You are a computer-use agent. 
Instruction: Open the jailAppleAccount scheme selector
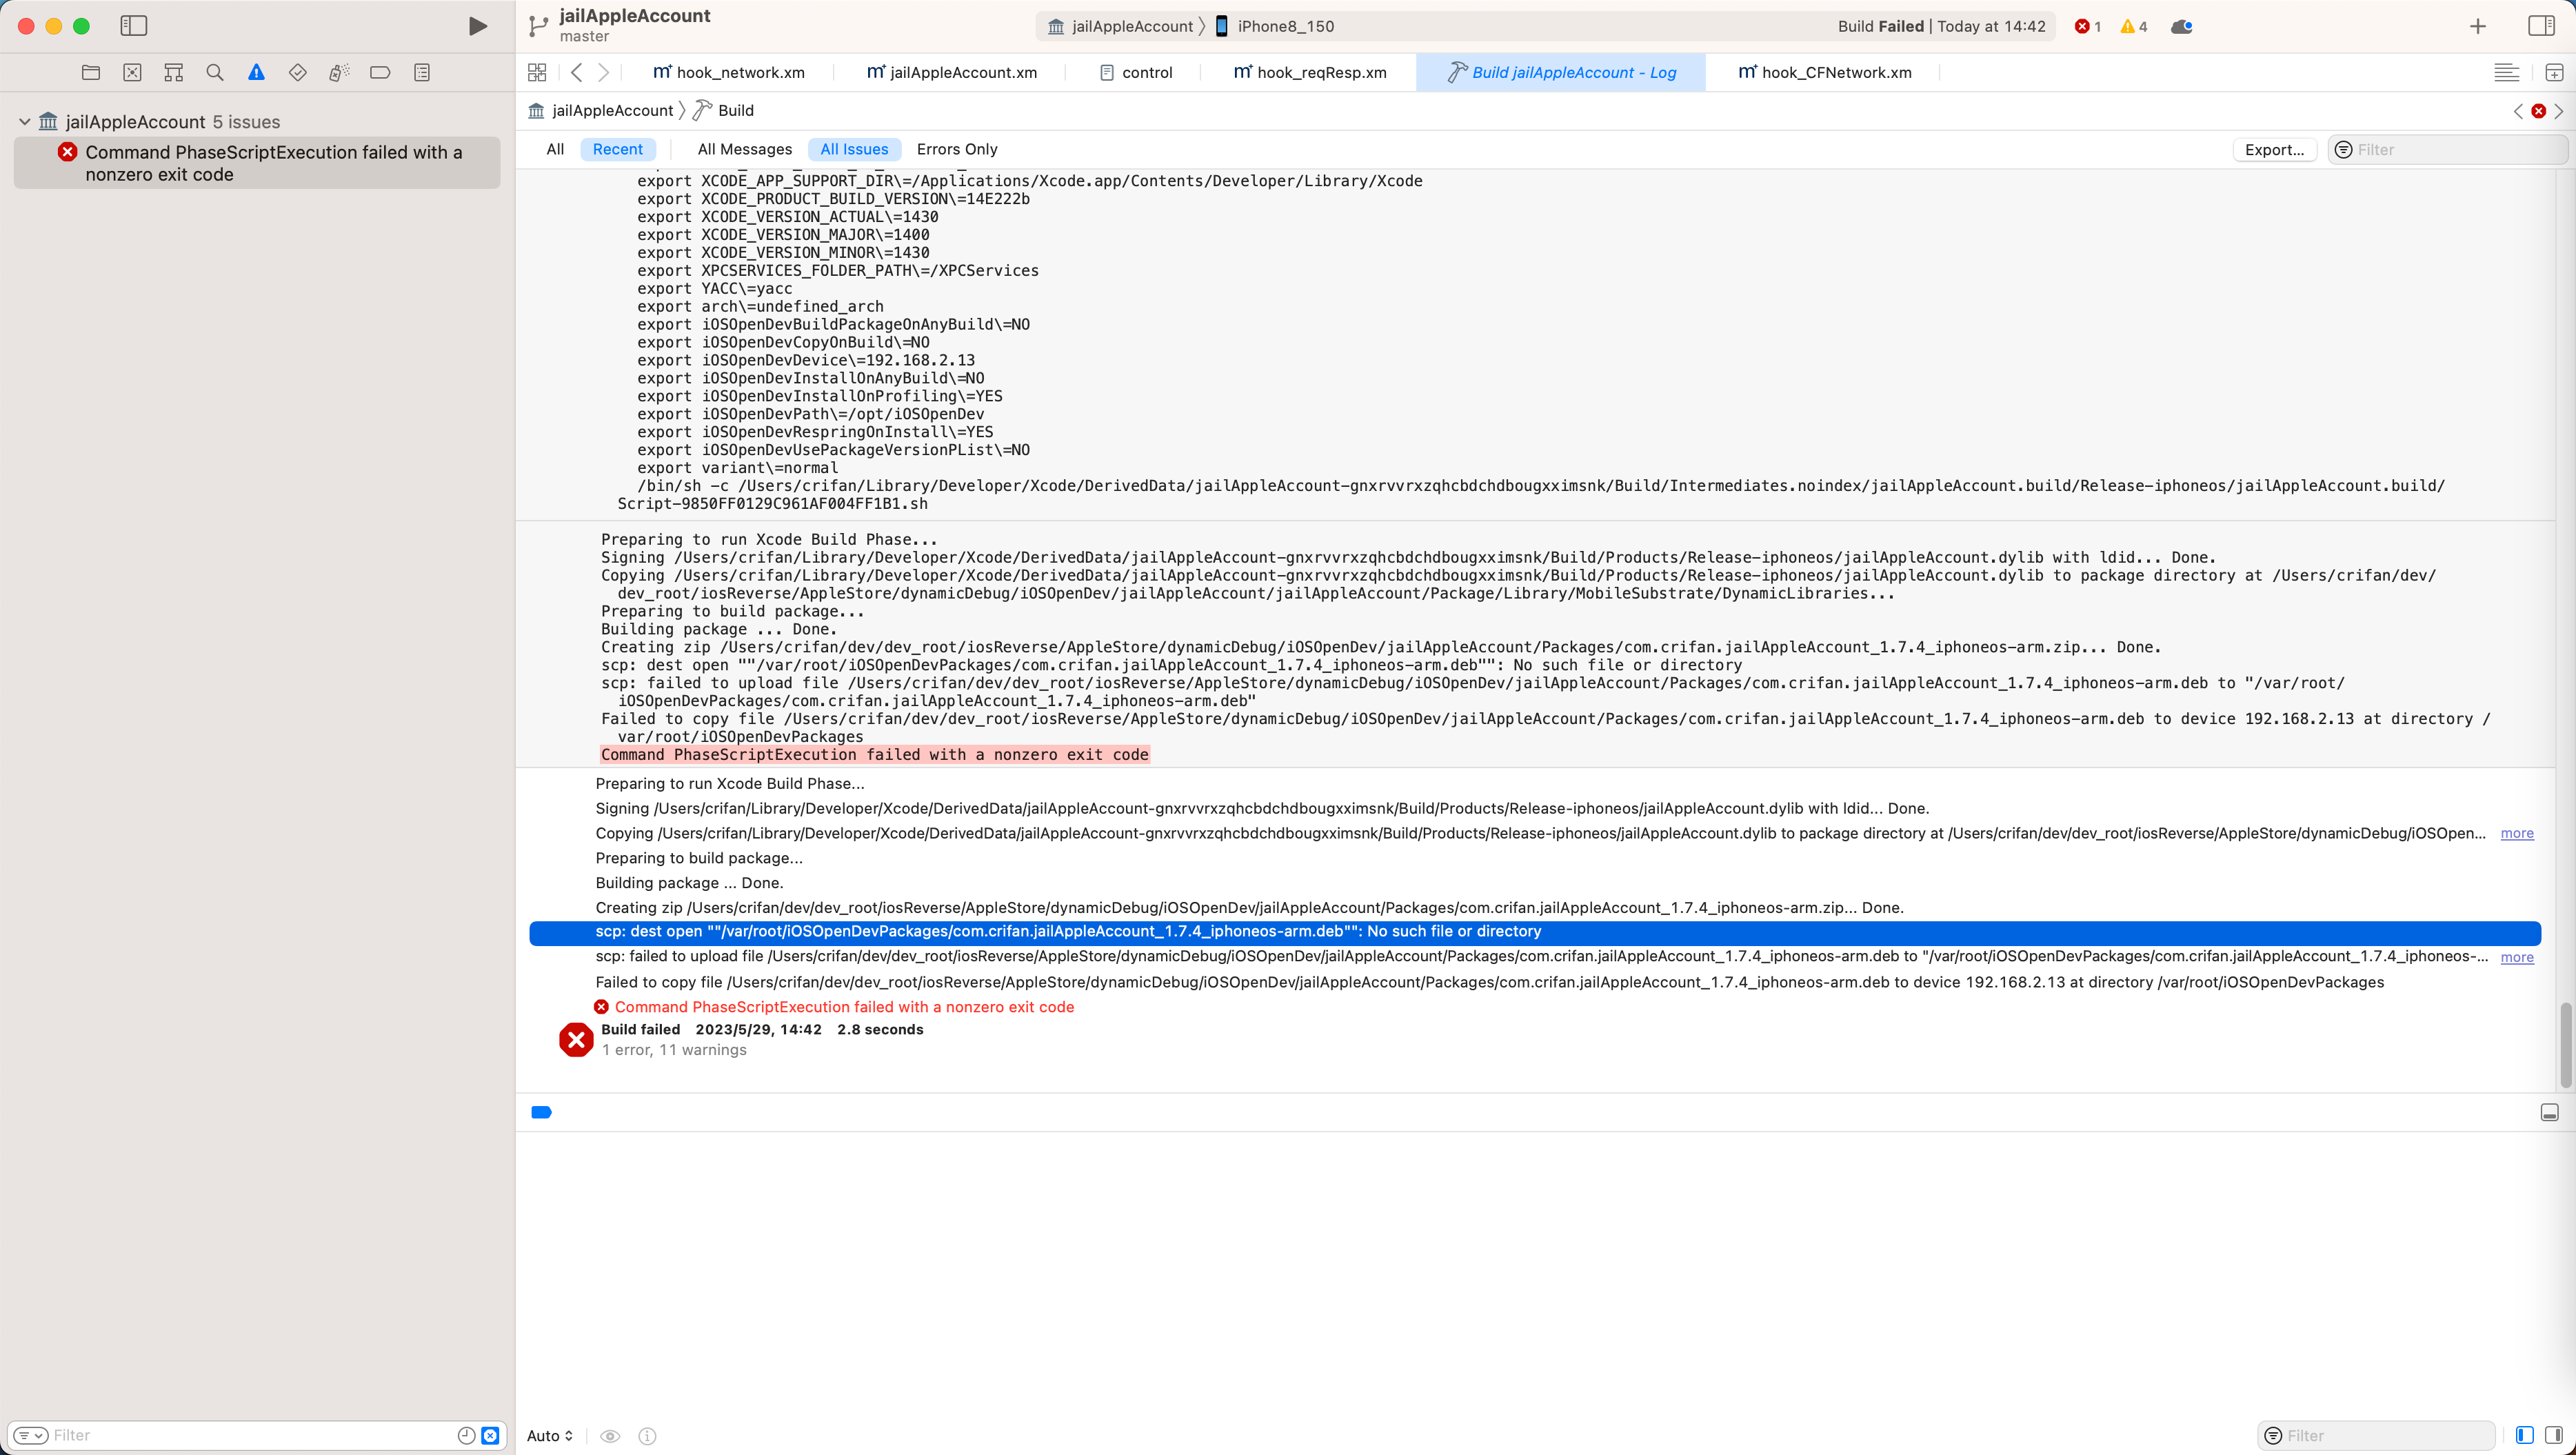pyautogui.click(x=1121, y=26)
